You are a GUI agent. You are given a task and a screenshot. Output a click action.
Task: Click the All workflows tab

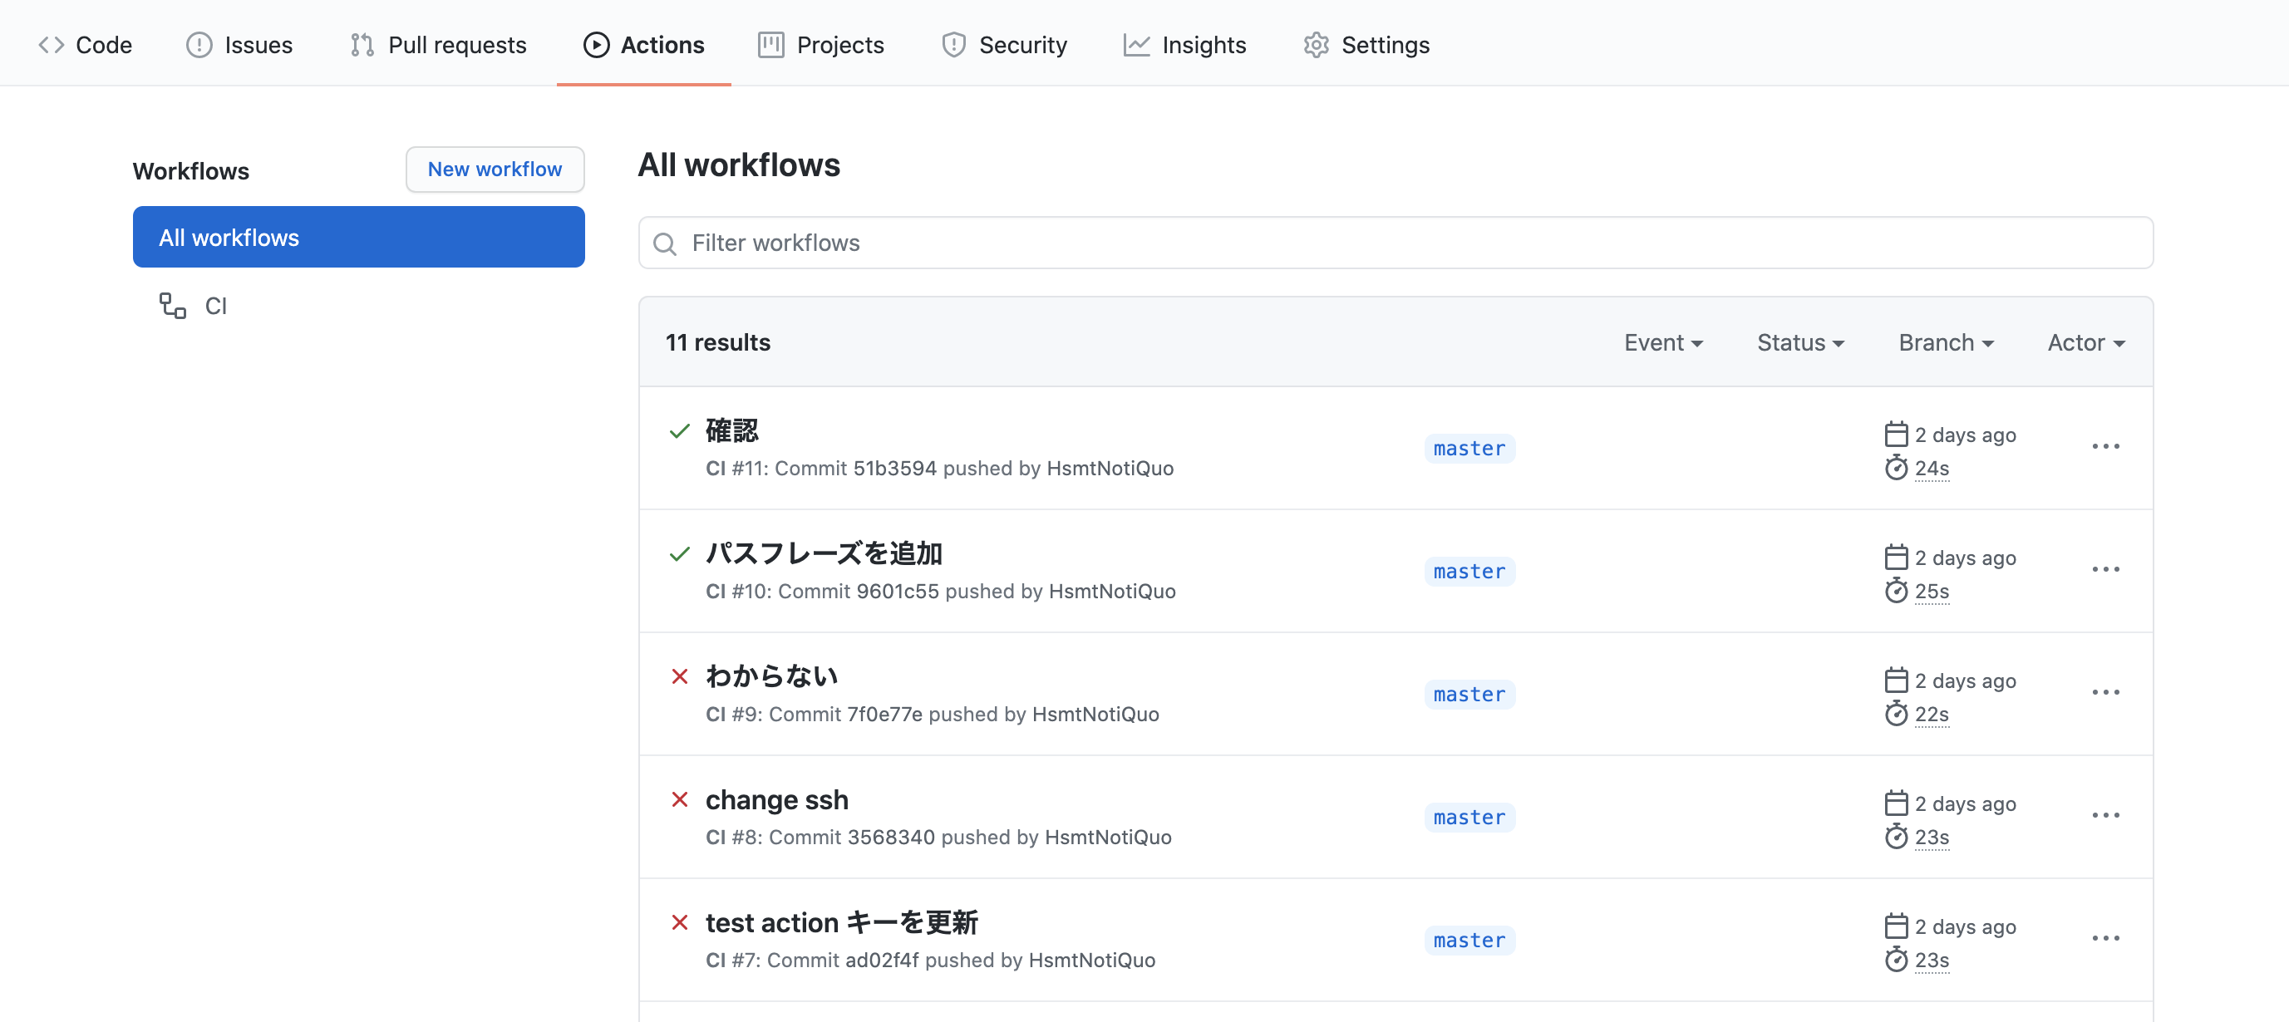tap(357, 237)
